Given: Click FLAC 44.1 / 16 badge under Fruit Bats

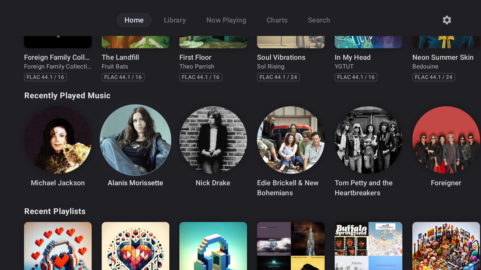Looking at the screenshot, I should [x=123, y=77].
